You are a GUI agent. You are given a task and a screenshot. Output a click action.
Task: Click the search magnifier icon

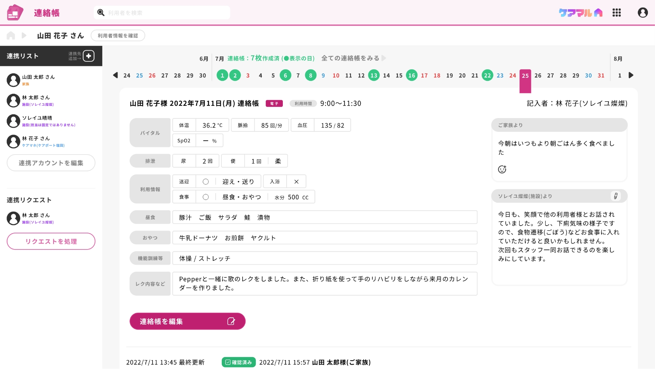pos(101,13)
